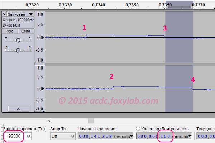Screen dimensions: 215x143
Task: Close the Звуковая audio track
Action: coord(4,14)
